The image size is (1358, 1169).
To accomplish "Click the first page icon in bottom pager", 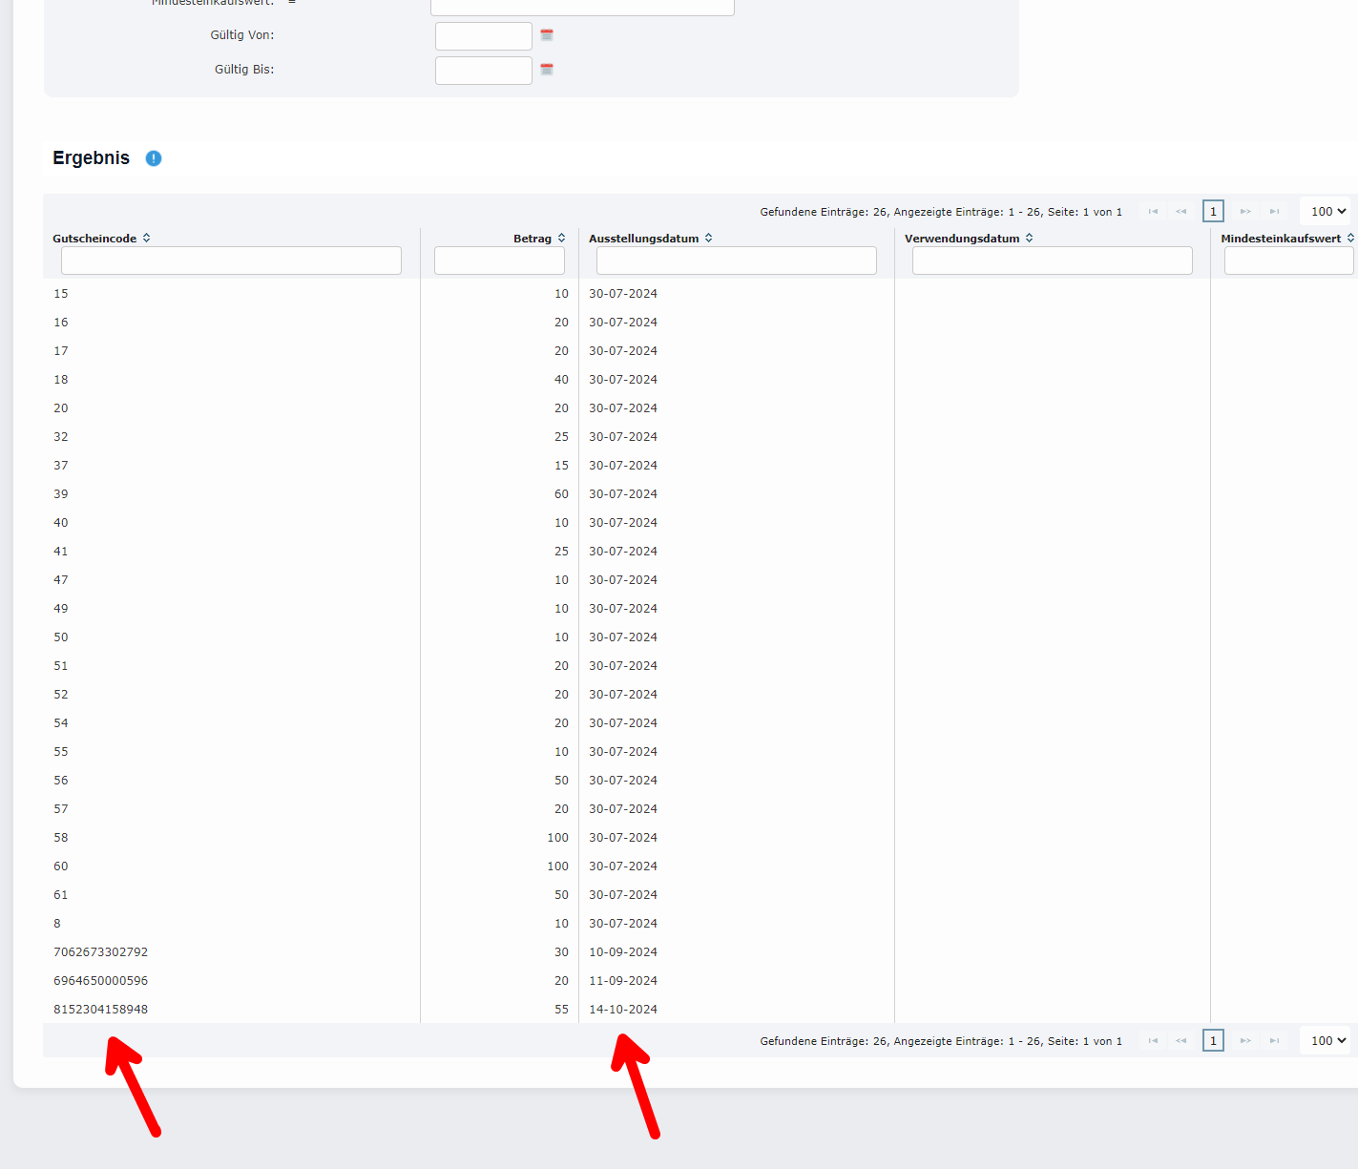I will [x=1153, y=1040].
